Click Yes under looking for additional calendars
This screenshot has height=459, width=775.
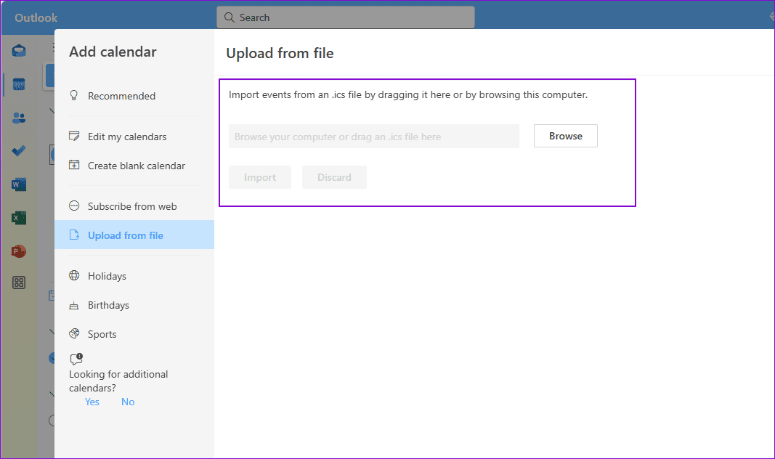tap(92, 401)
